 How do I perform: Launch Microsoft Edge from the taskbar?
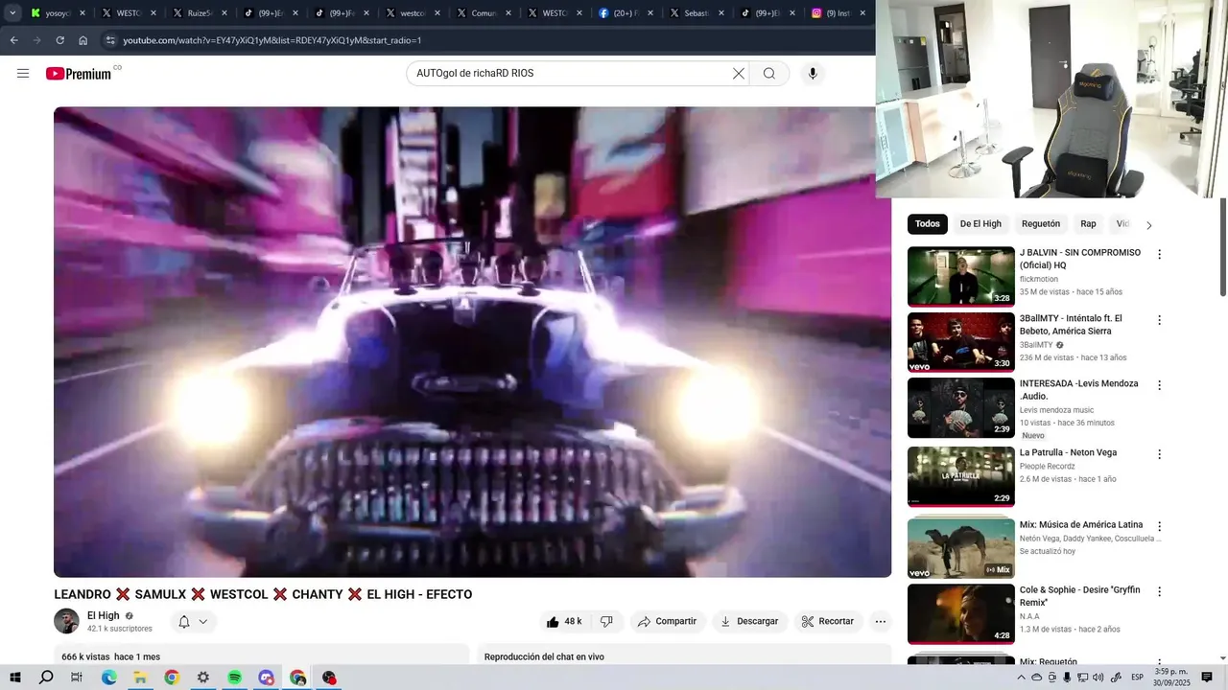pos(108,677)
